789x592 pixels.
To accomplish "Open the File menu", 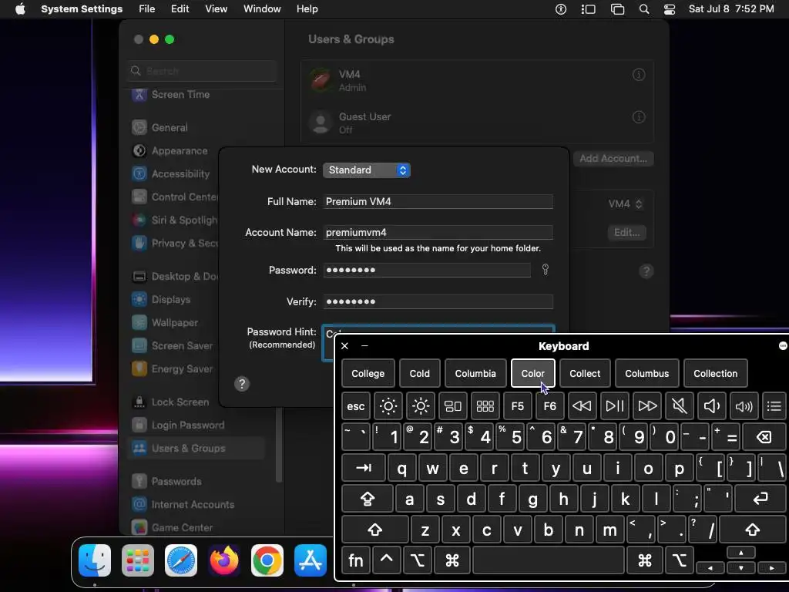I will (146, 9).
